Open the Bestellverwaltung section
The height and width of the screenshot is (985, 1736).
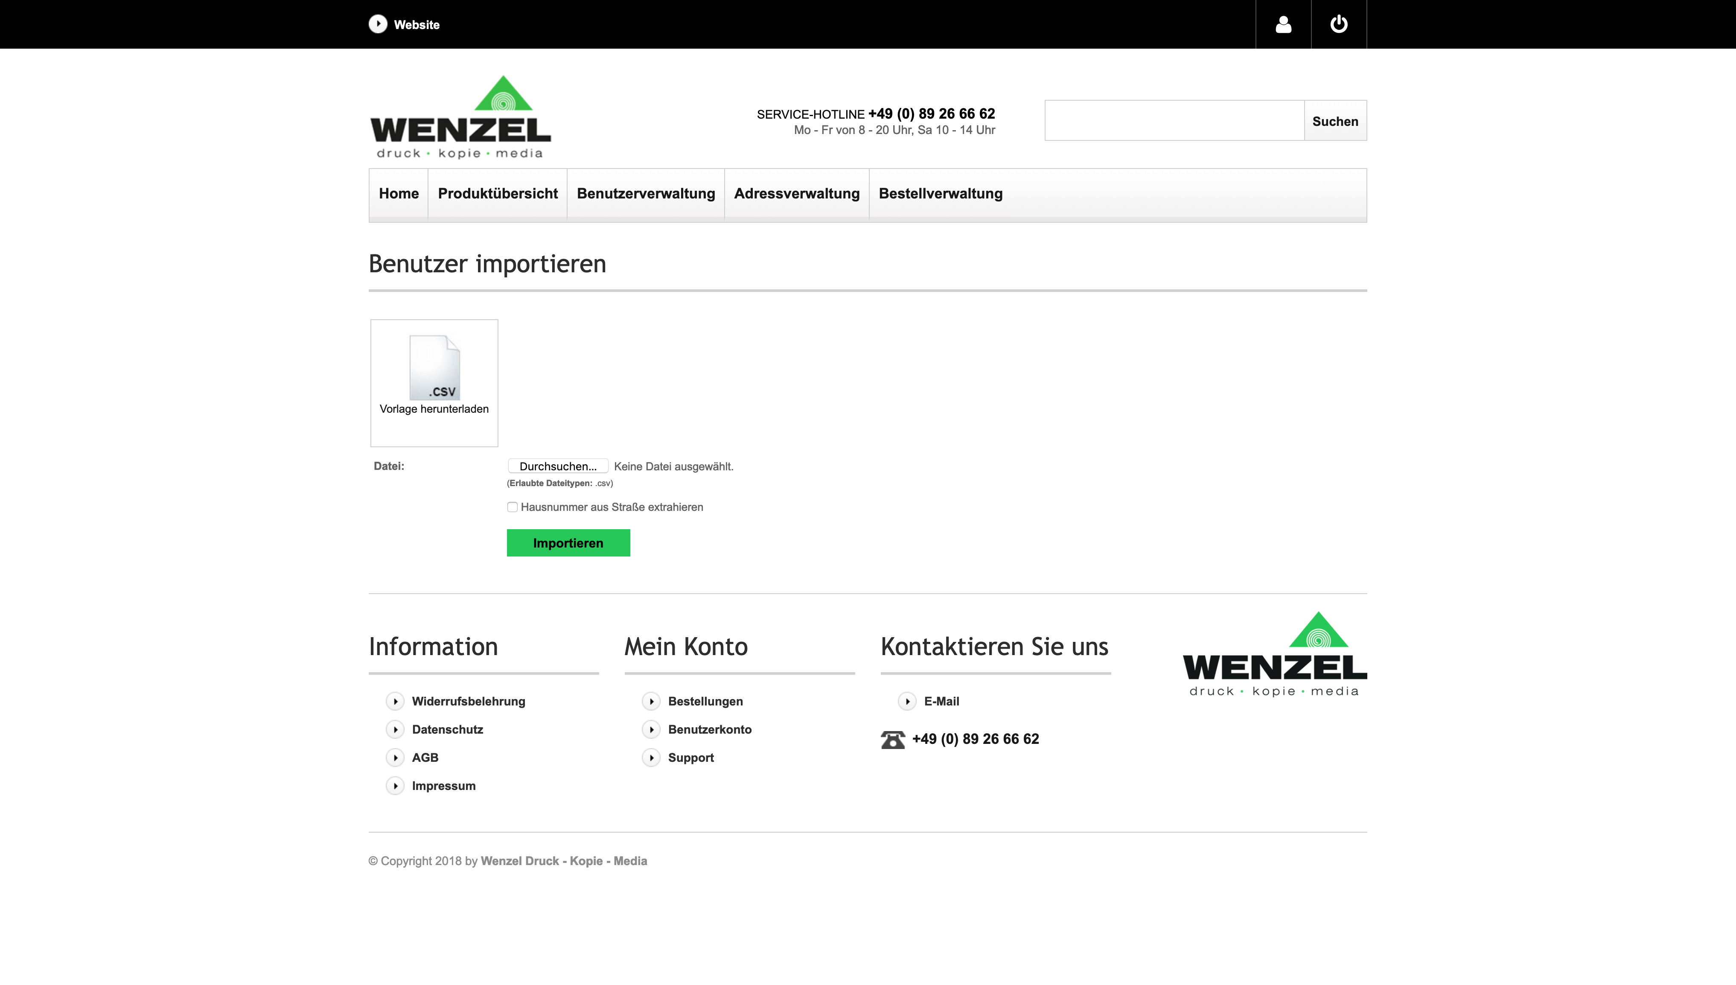[940, 193]
